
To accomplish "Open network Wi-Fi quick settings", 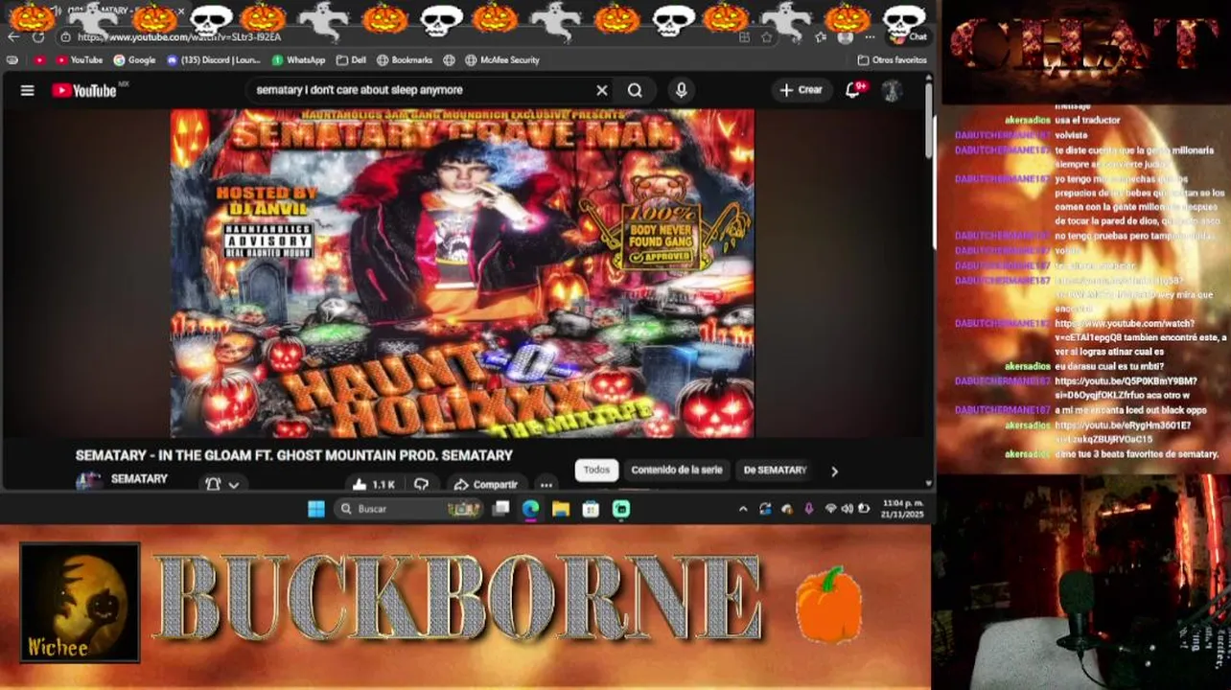I will point(831,509).
